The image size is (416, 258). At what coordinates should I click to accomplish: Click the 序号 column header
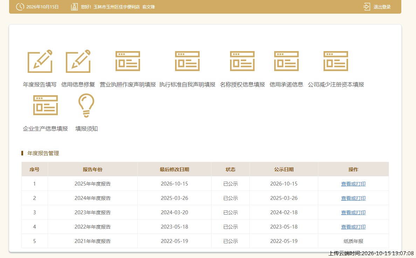(34, 169)
